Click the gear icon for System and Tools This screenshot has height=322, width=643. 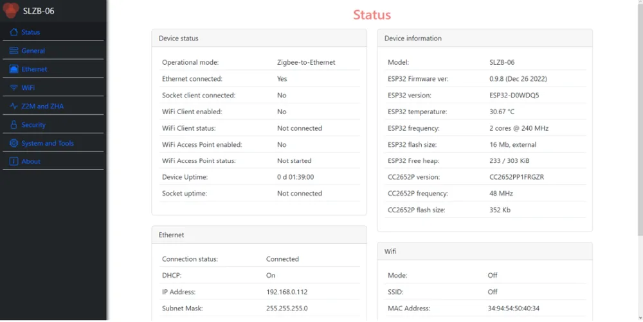[14, 144]
